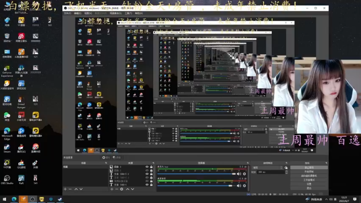Move the selected scene down

point(81,189)
